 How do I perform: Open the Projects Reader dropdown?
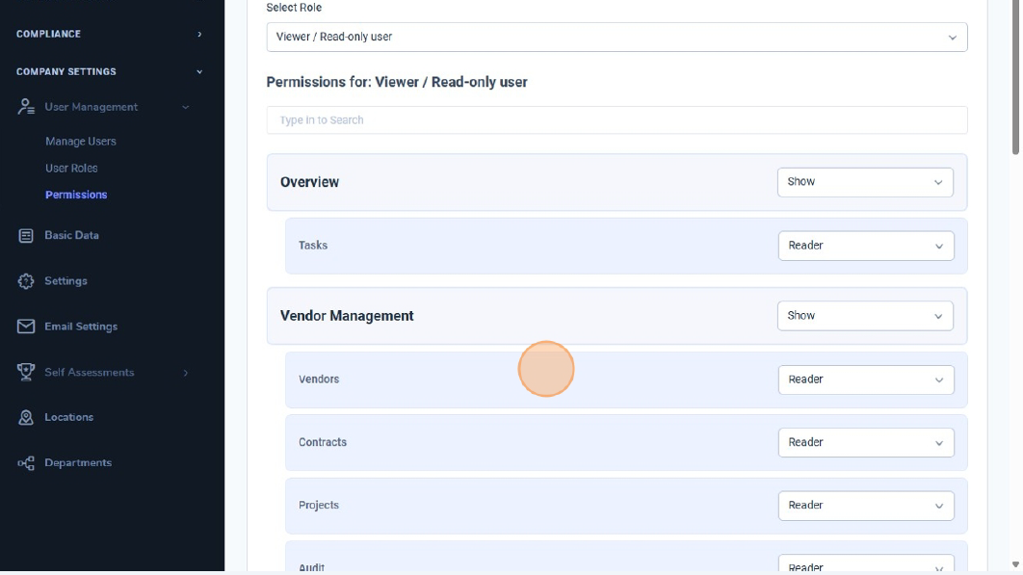[x=865, y=506]
